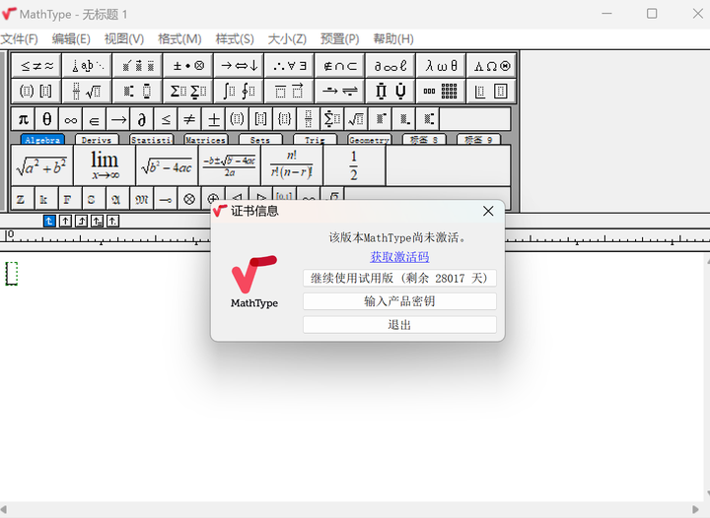Insert the n!/r!(n−r)! combination expression
The width and height of the screenshot is (710, 518).
pos(292,165)
